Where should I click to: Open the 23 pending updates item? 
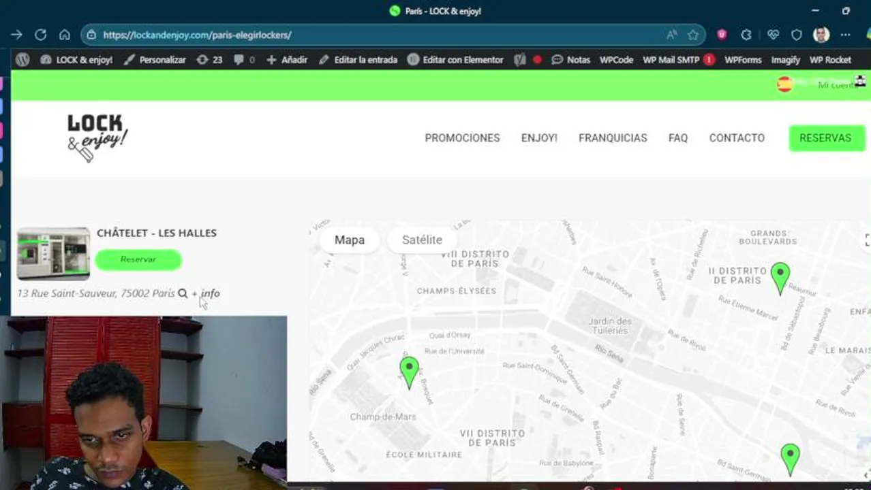pyautogui.click(x=210, y=60)
